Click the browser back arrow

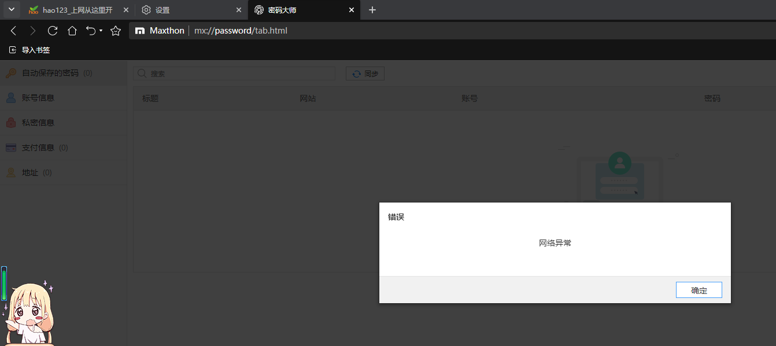click(14, 31)
